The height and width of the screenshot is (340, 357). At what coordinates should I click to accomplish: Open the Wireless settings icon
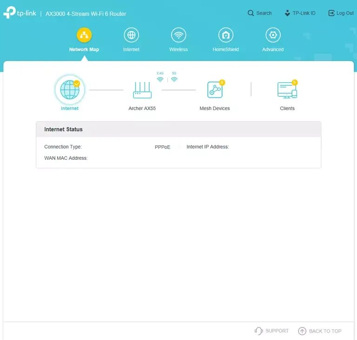pos(178,35)
